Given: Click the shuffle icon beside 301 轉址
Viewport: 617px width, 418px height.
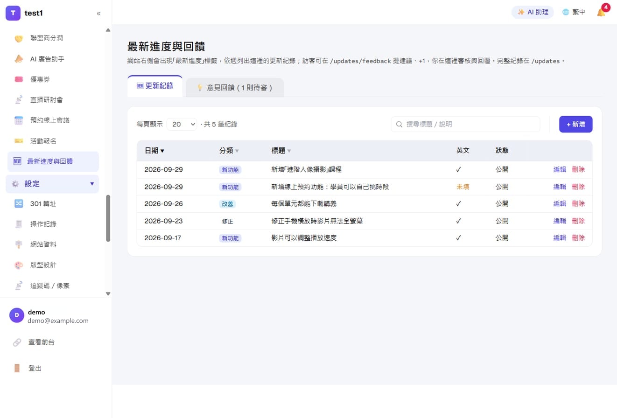Looking at the screenshot, I should point(19,203).
